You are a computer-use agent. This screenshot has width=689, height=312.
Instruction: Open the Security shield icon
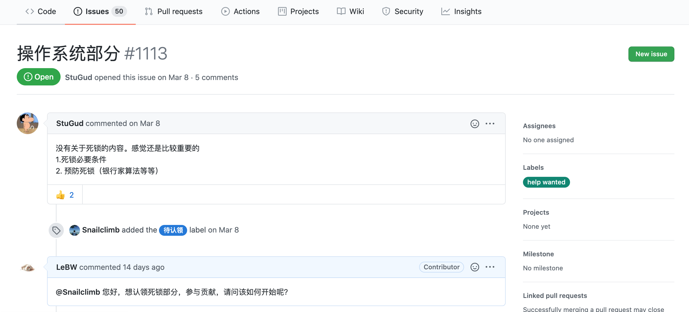tap(385, 11)
